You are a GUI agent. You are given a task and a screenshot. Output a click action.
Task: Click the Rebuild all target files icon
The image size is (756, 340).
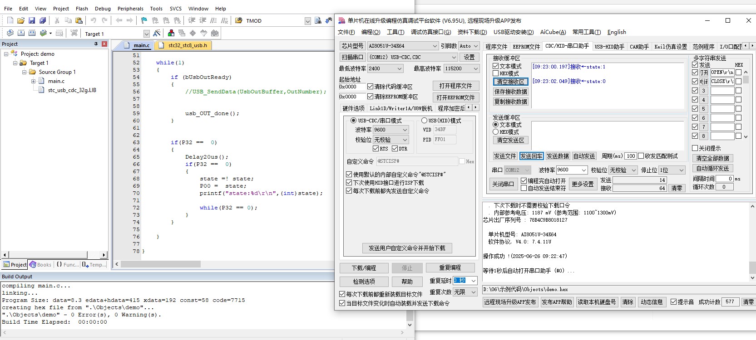point(32,33)
